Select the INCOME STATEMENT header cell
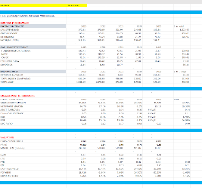Viewport: 202px width, 188px height. (x=33, y=26)
